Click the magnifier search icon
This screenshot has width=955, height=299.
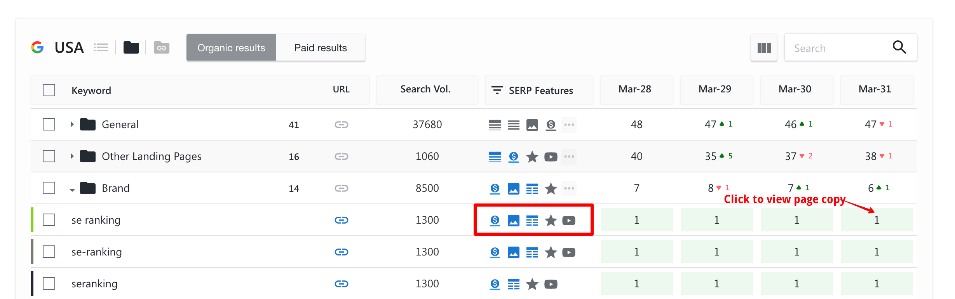[899, 47]
